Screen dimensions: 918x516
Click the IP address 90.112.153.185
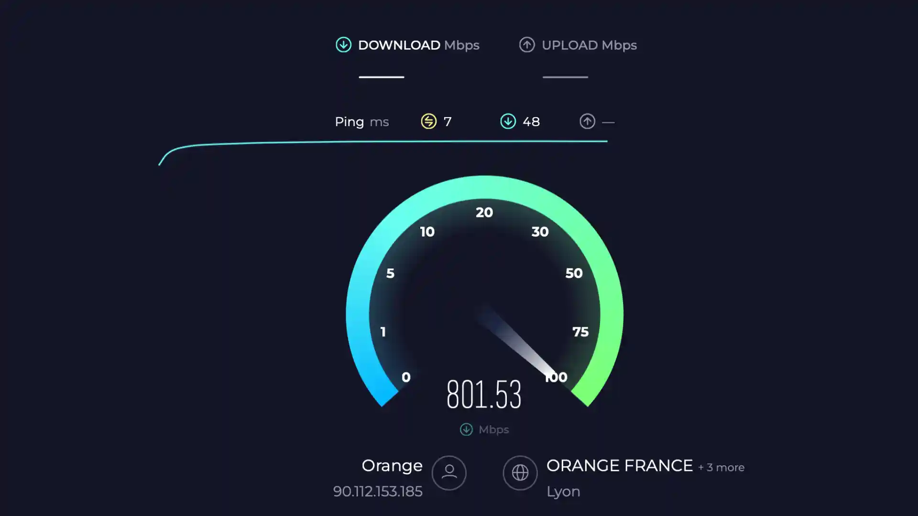tap(378, 492)
